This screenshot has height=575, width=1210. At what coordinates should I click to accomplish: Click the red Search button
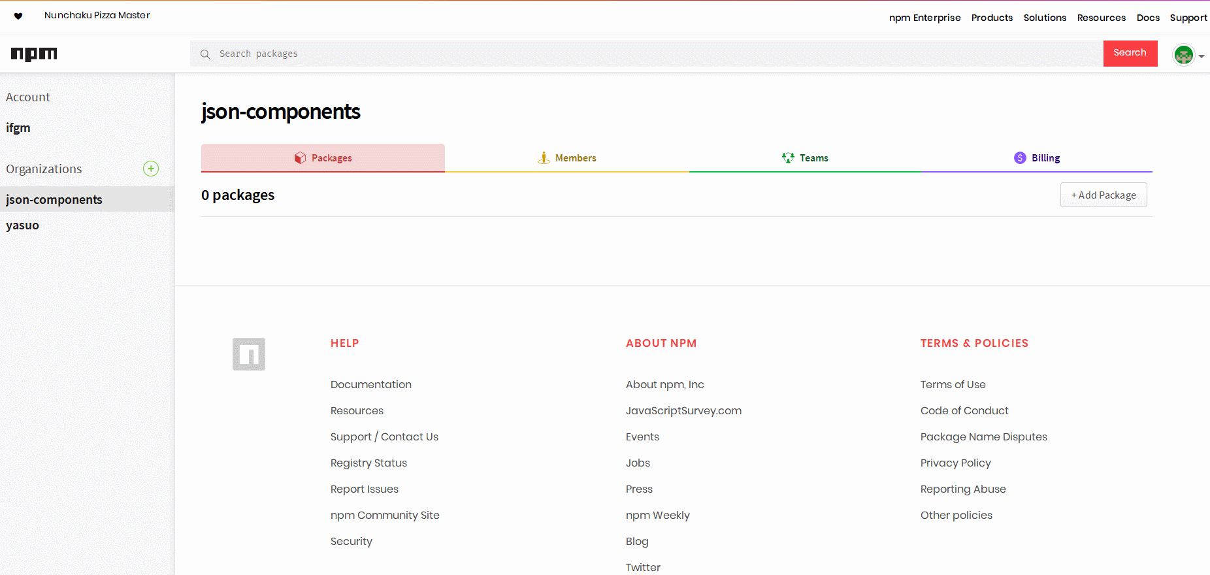(1130, 54)
